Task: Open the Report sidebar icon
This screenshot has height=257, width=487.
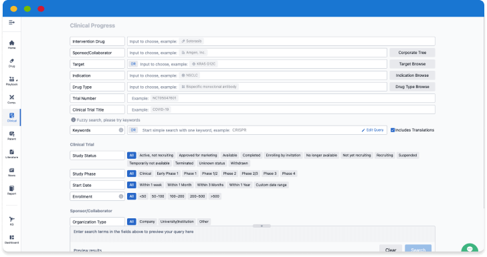Action: pyautogui.click(x=11, y=190)
